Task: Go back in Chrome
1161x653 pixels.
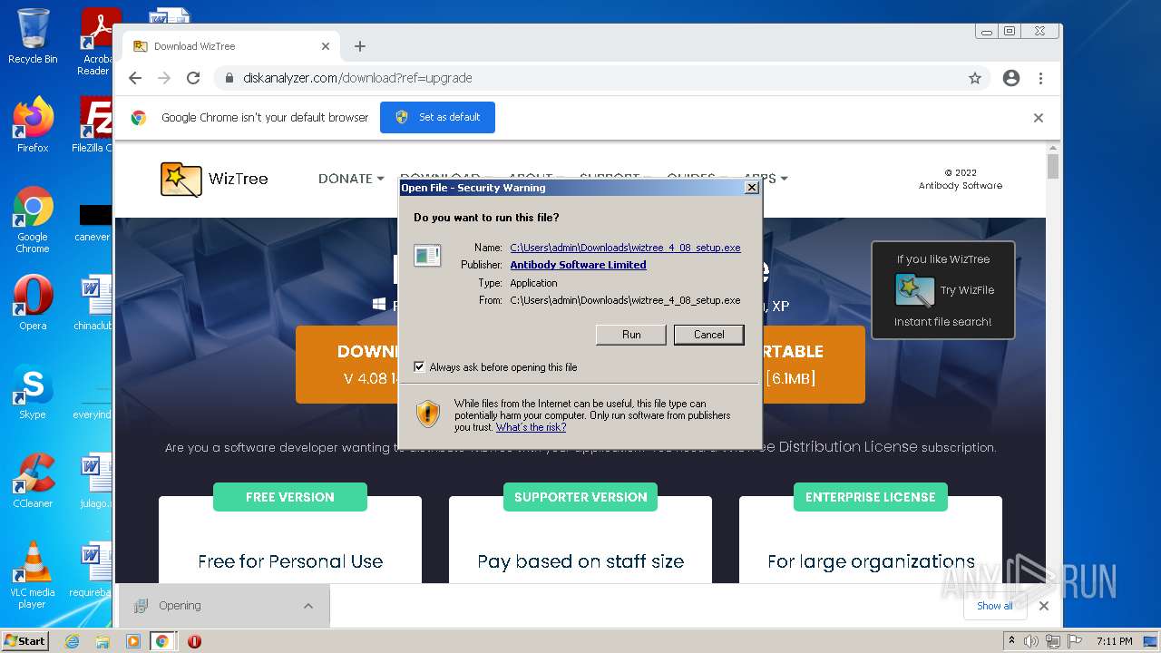Action: [135, 78]
